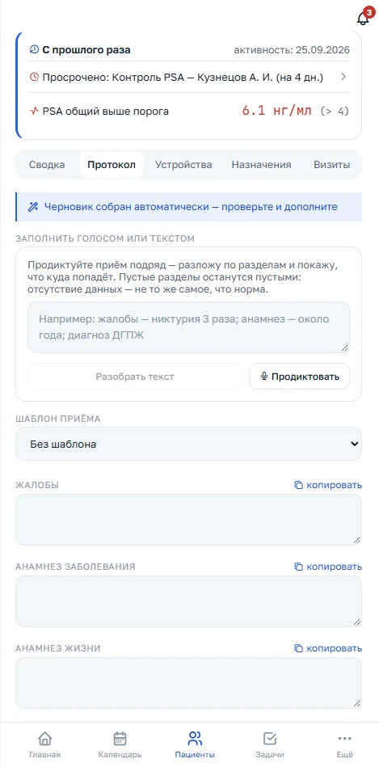Click the 'Черновик собран автоматически' banner text
The height and width of the screenshot is (767, 379).
(x=191, y=206)
